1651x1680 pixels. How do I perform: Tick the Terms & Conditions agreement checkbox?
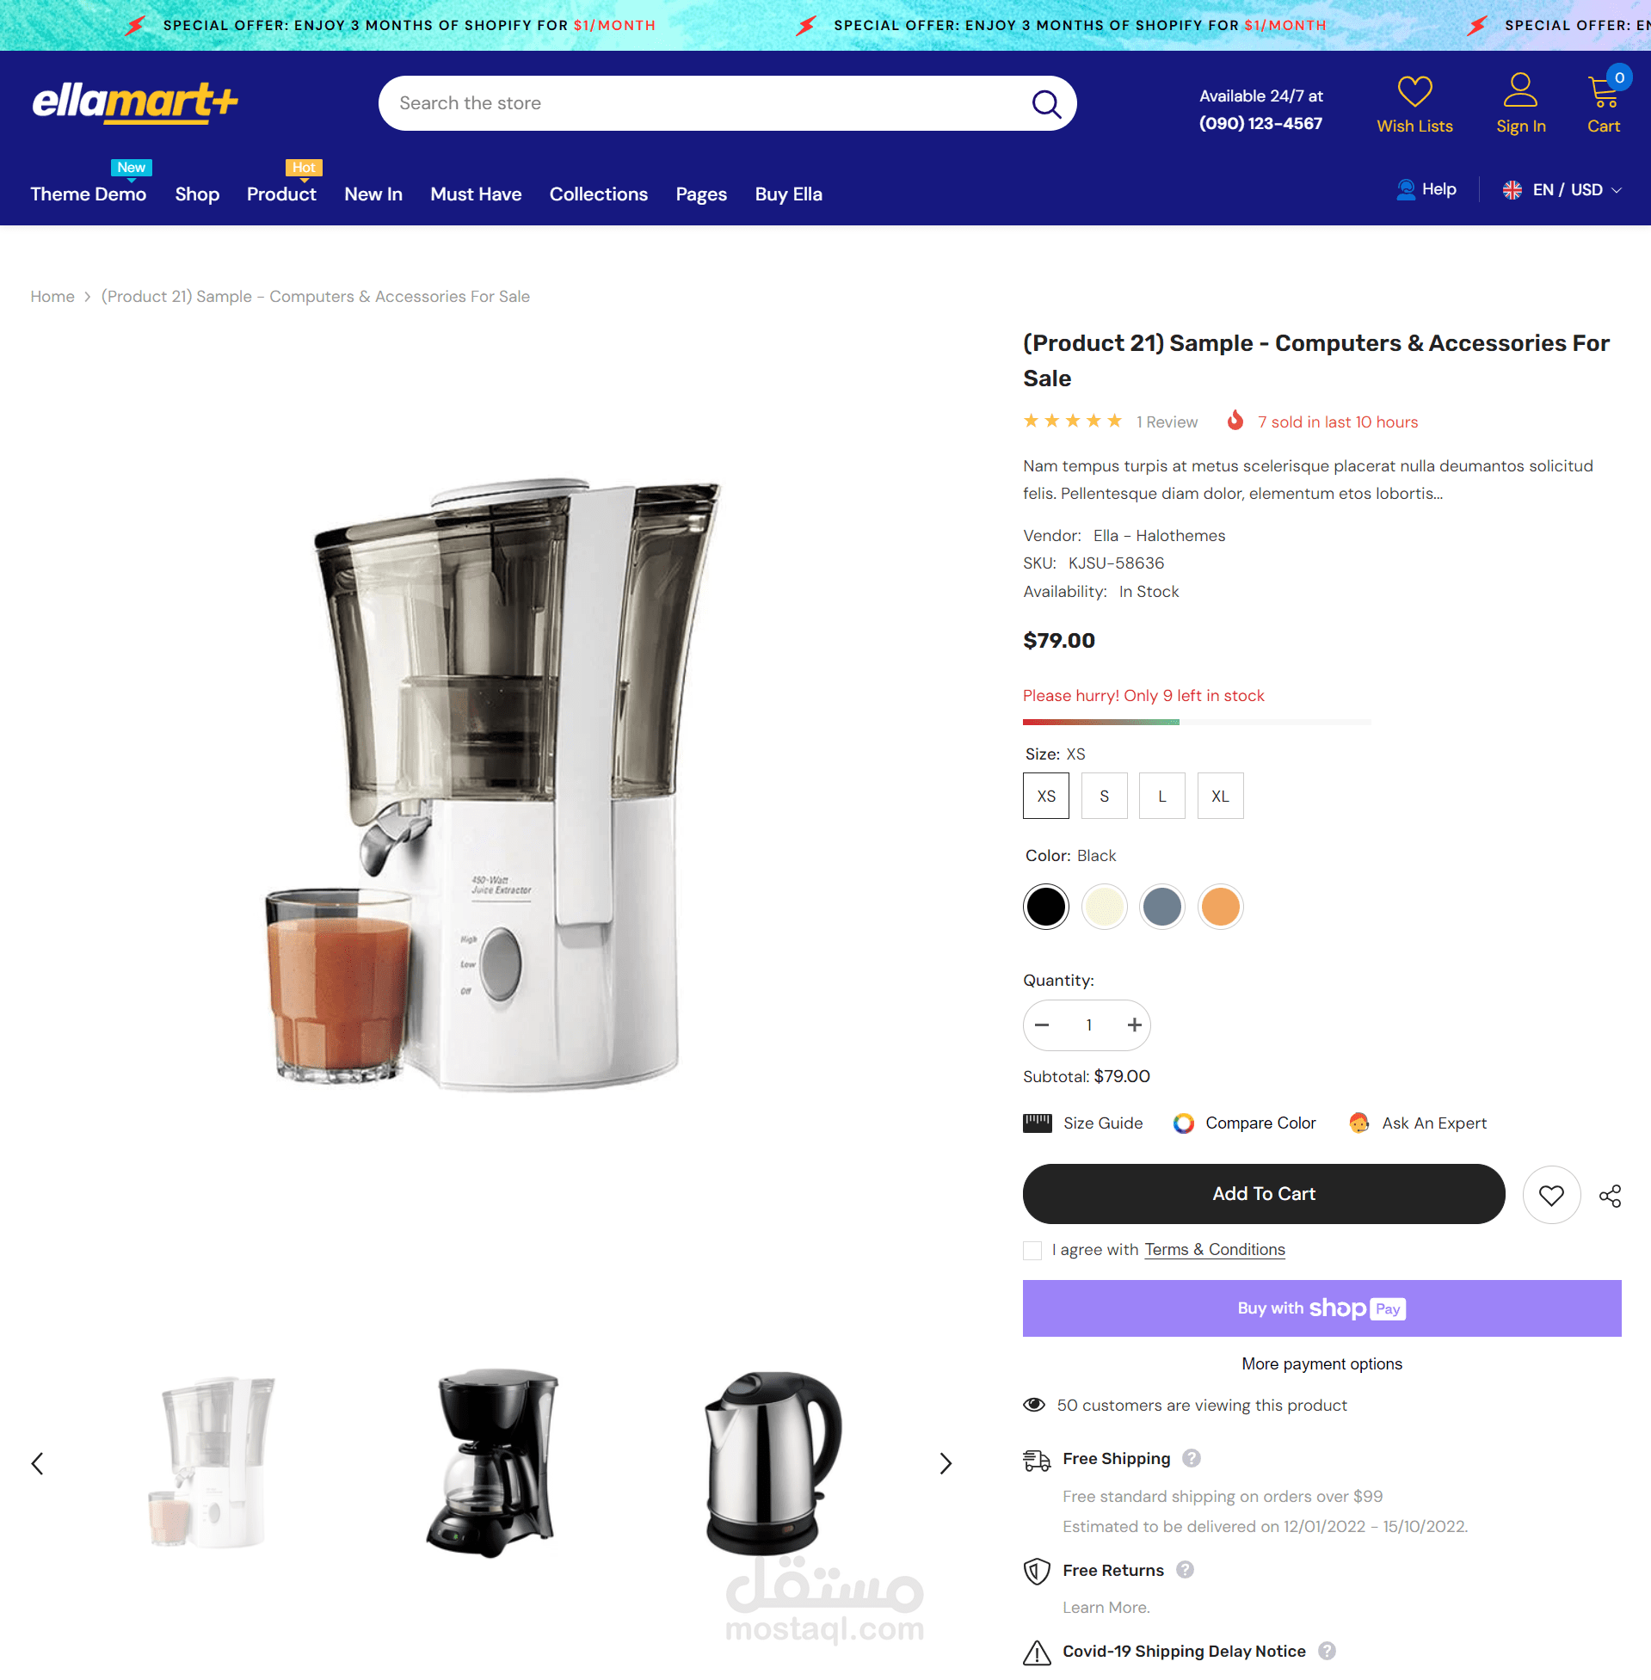pyautogui.click(x=1032, y=1250)
